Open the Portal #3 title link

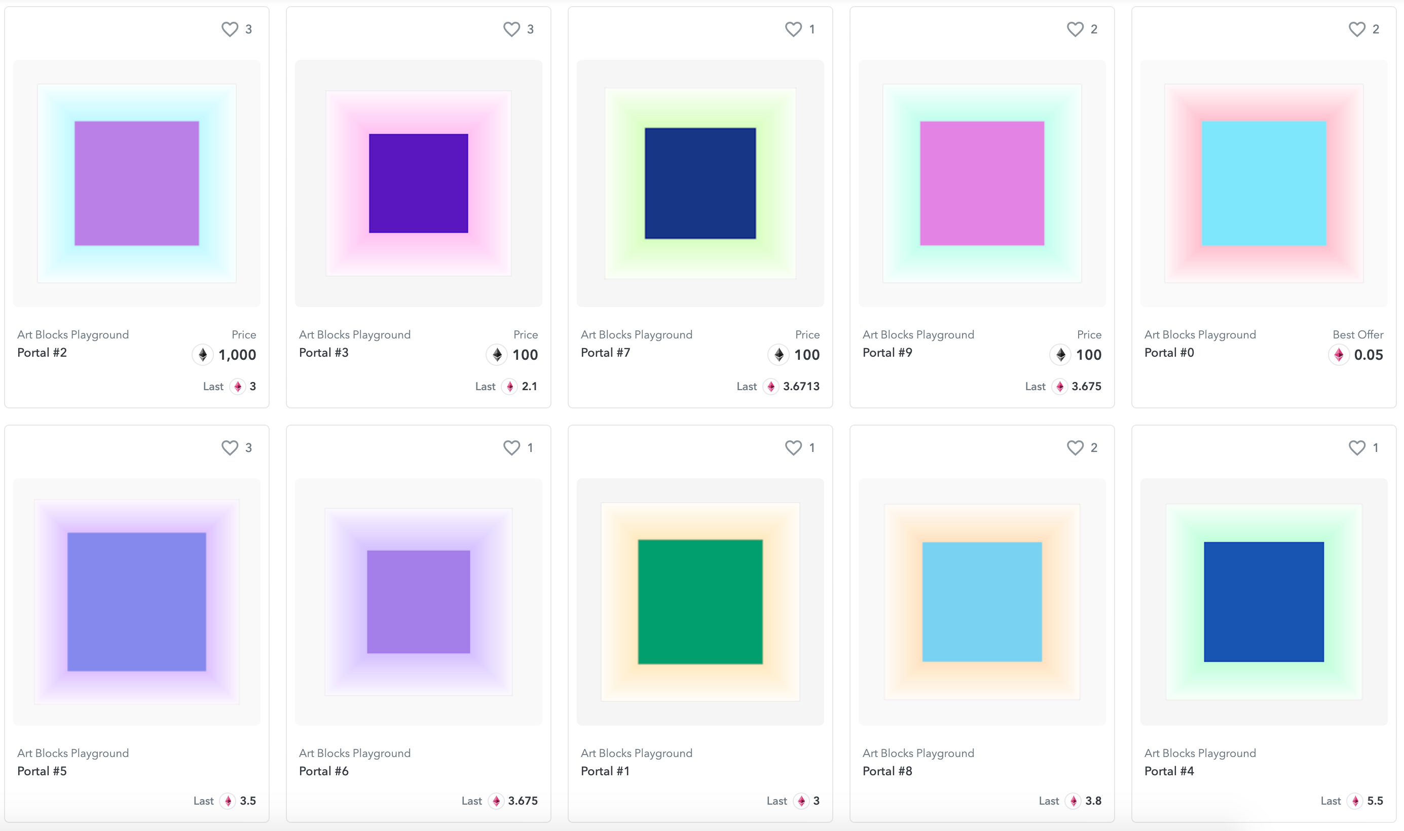point(324,353)
